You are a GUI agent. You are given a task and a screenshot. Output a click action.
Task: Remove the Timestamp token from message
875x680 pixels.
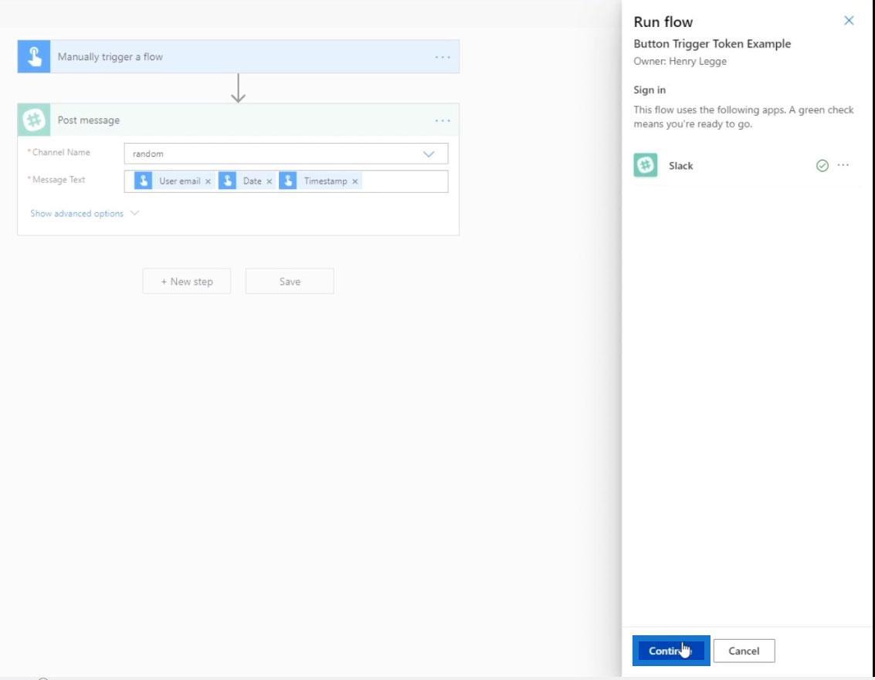tap(355, 181)
